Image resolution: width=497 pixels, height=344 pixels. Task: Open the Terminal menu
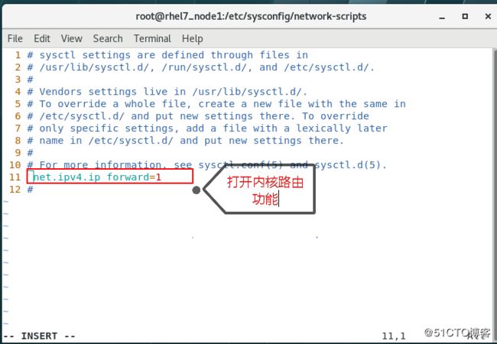(152, 39)
